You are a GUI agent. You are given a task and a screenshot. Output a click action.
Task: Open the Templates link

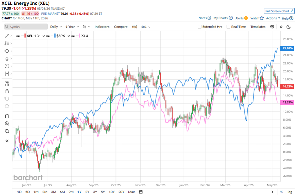click(x=258, y=27)
